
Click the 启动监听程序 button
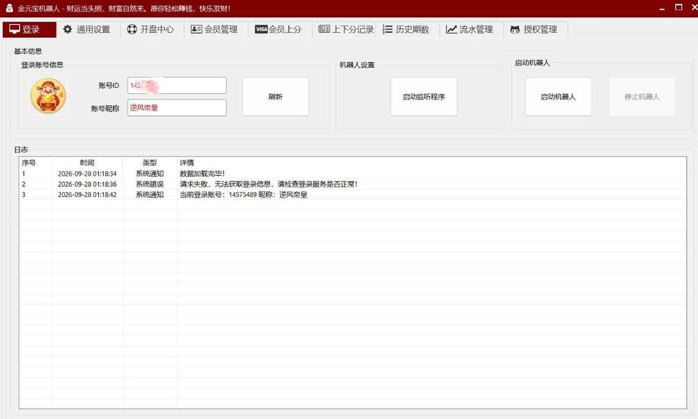(x=424, y=97)
